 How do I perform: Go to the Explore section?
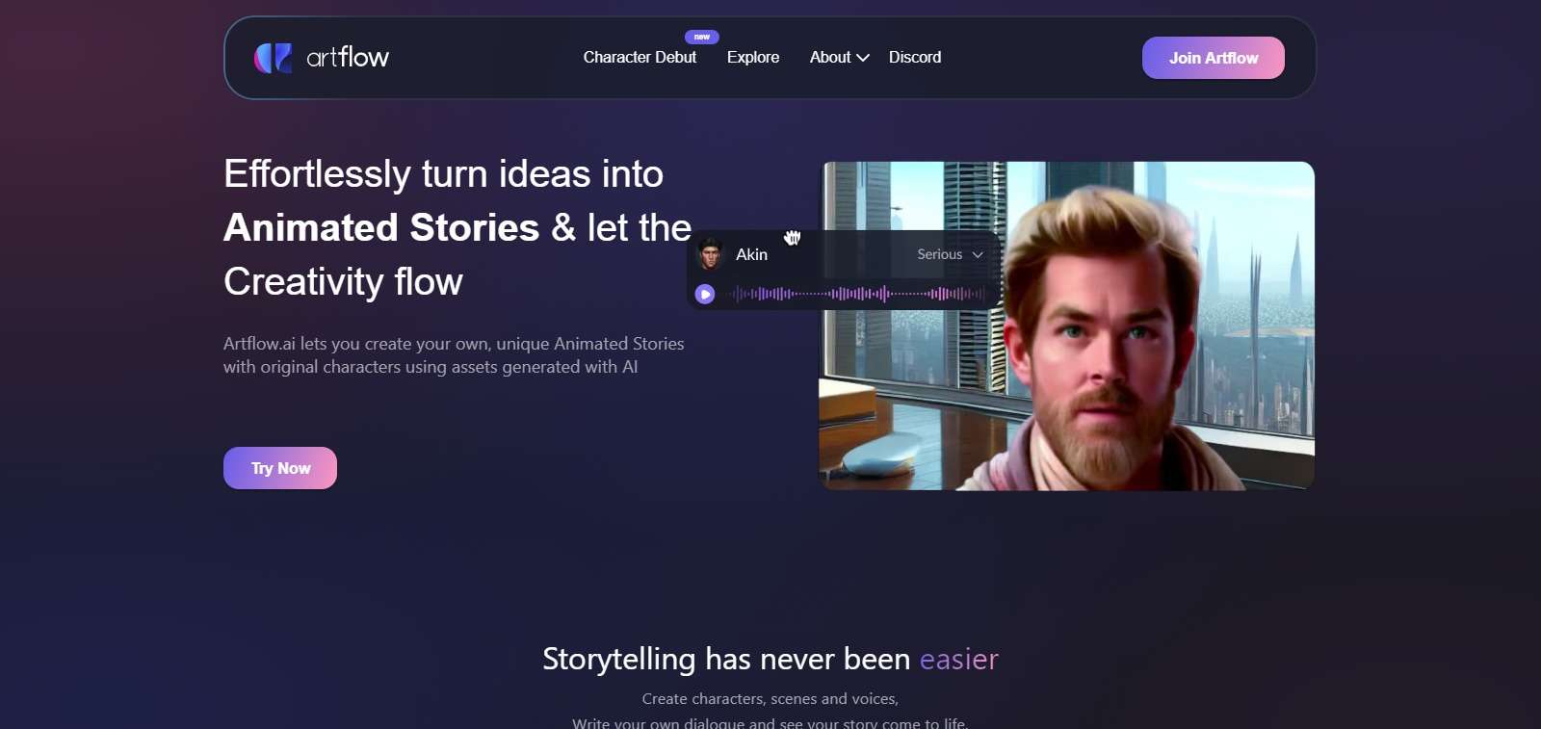point(753,58)
